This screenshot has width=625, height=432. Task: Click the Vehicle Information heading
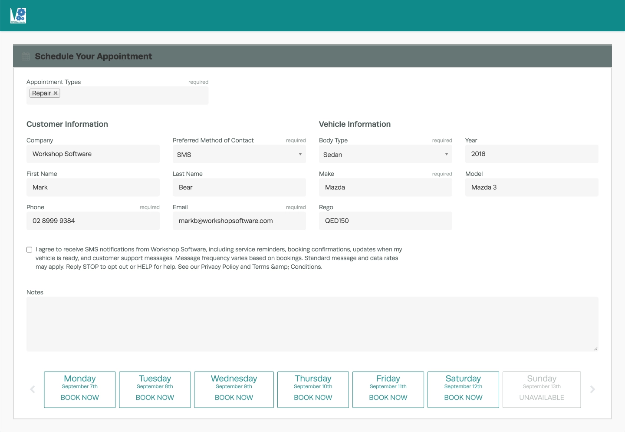pyautogui.click(x=355, y=124)
